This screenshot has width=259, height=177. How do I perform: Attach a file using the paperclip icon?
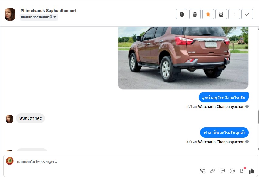click(x=213, y=171)
